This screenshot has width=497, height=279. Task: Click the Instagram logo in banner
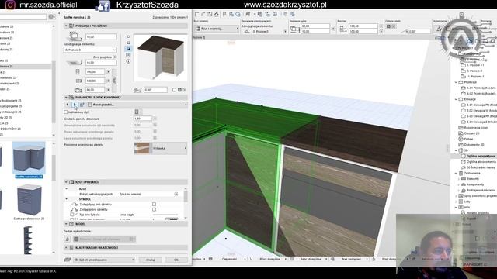pyautogui.click(x=10, y=5)
